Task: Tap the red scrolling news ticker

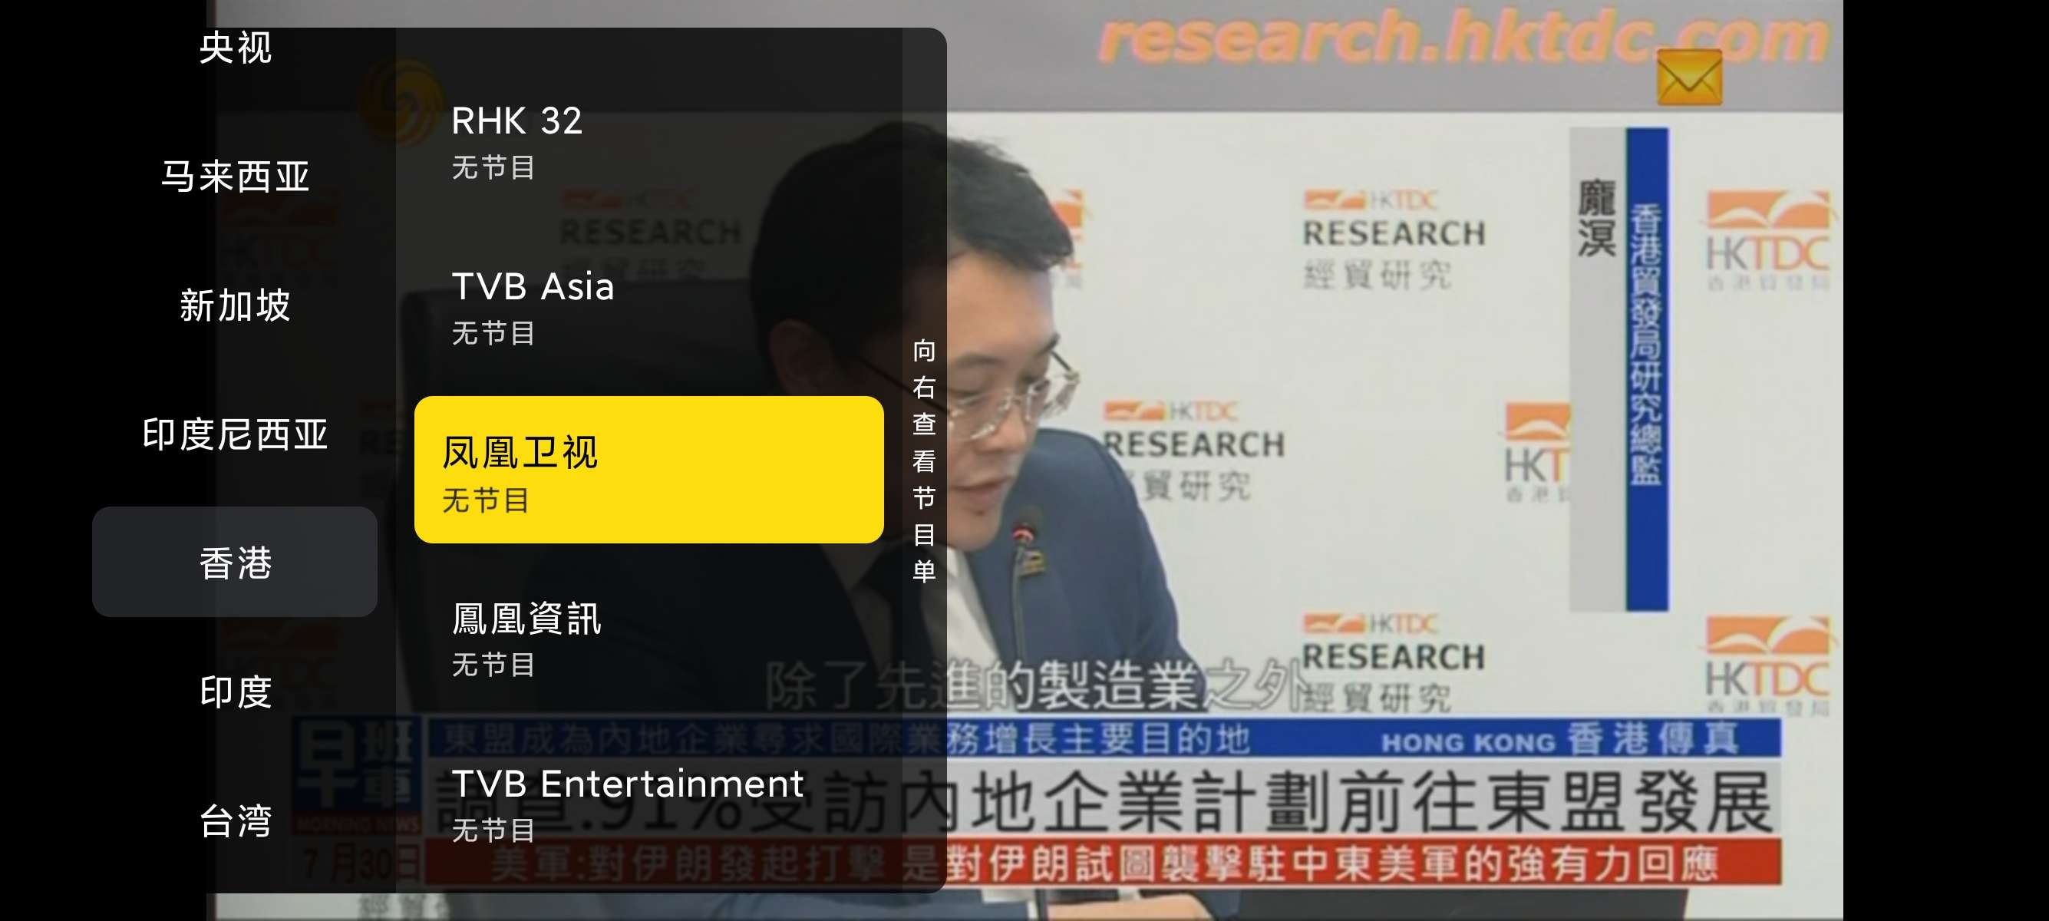Action: 1103,863
